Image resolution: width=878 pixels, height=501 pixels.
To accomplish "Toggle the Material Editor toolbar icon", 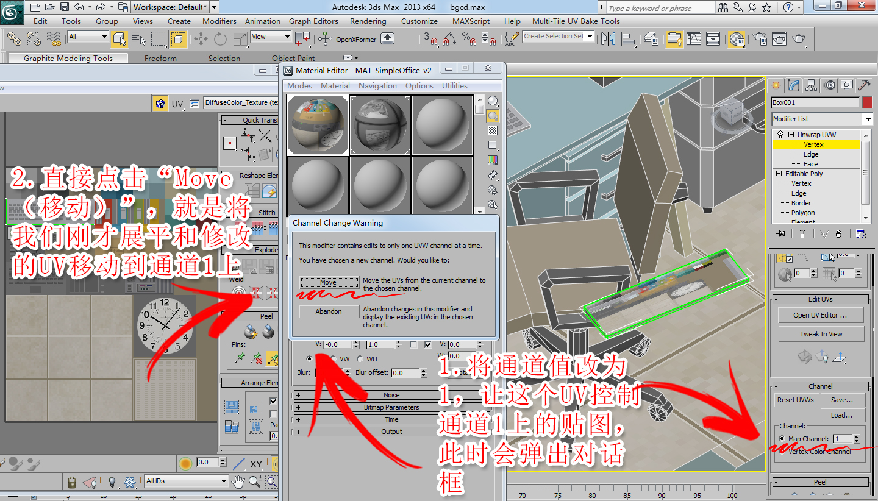I will click(737, 39).
